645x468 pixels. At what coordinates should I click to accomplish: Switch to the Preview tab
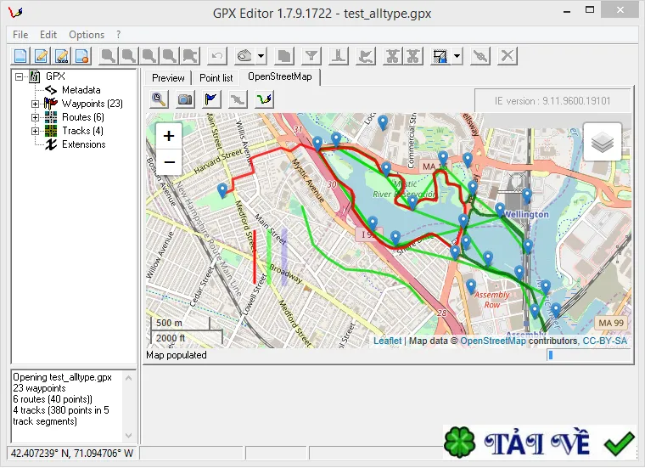(x=168, y=77)
